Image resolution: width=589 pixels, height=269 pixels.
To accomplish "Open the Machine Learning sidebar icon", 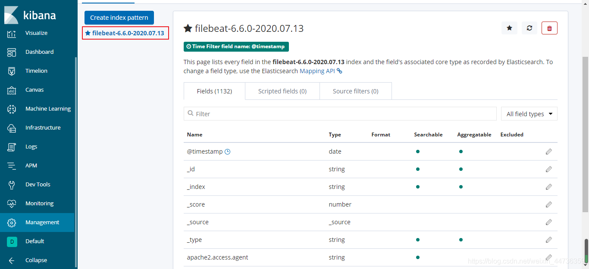I will click(x=12, y=109).
